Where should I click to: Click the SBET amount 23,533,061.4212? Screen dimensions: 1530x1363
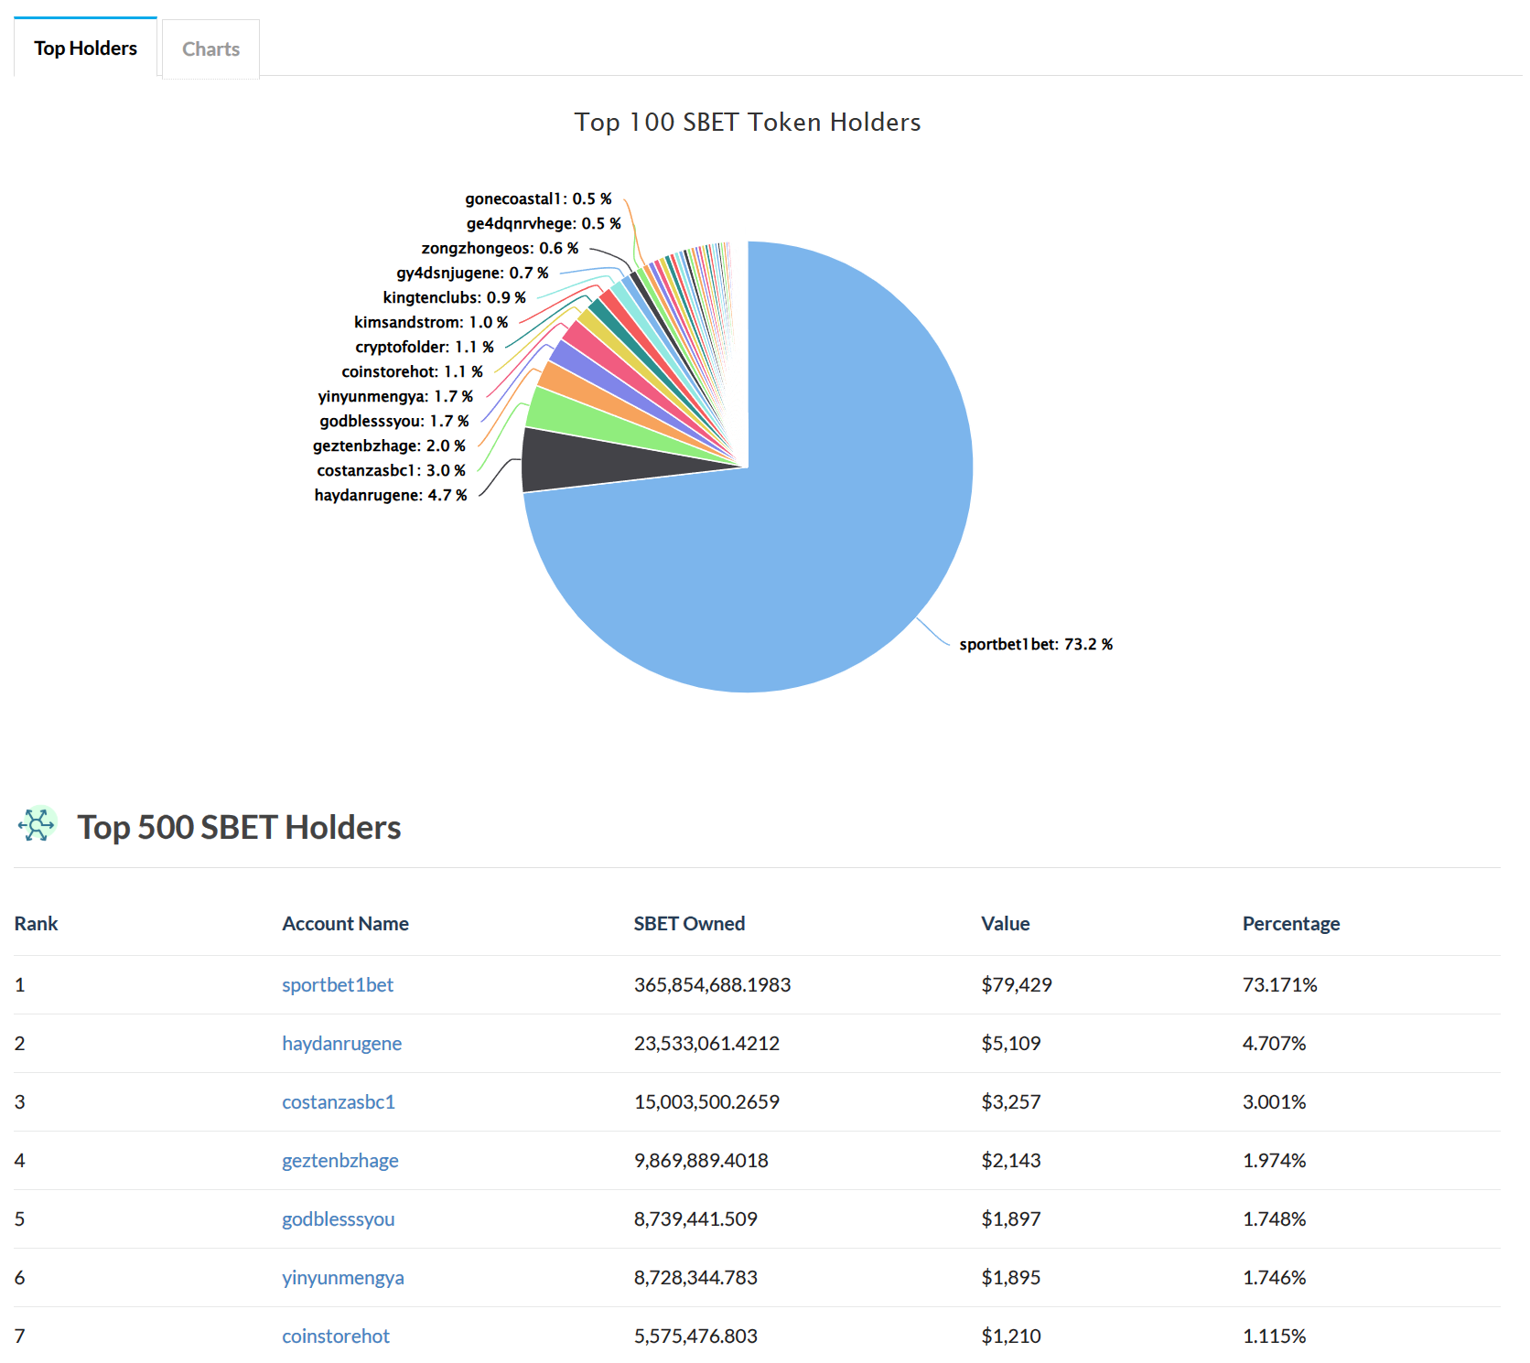706,1044
